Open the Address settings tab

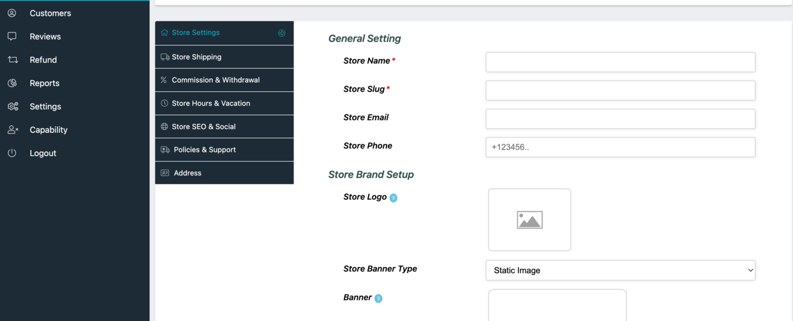[224, 173]
